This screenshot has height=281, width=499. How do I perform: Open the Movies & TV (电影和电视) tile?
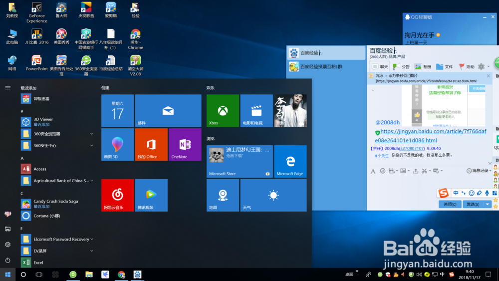(x=256, y=110)
